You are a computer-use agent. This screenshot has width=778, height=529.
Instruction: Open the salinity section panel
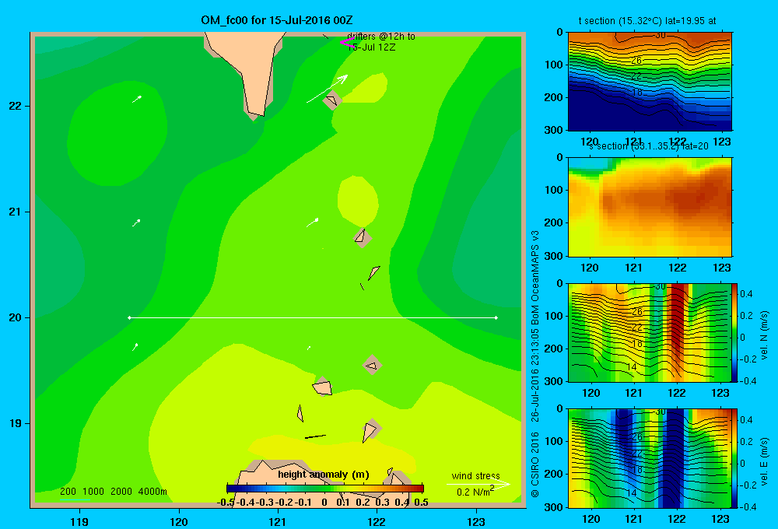point(650,206)
